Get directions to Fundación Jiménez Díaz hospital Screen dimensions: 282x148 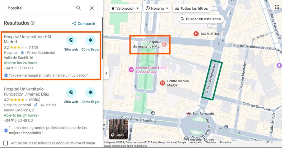[90, 93]
